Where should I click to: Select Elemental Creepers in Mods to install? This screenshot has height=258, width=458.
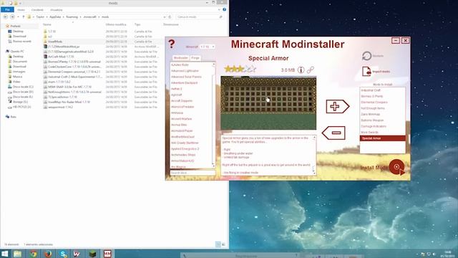(x=374, y=102)
